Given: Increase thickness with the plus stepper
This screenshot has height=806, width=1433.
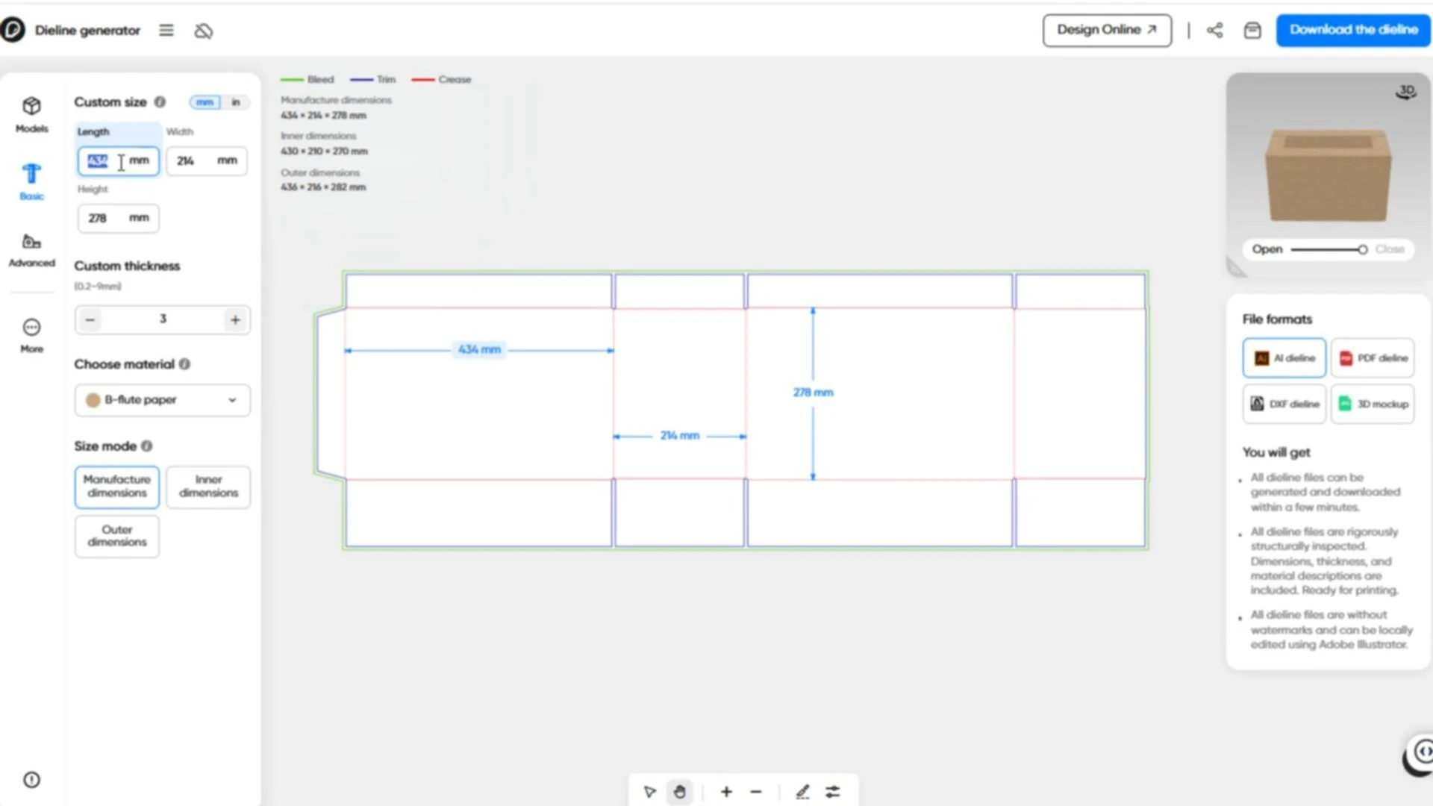Looking at the screenshot, I should point(235,320).
